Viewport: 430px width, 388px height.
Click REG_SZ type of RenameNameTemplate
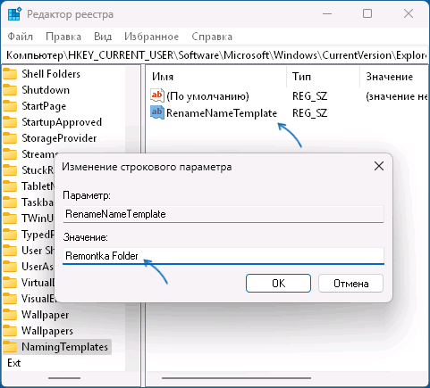[x=309, y=113]
